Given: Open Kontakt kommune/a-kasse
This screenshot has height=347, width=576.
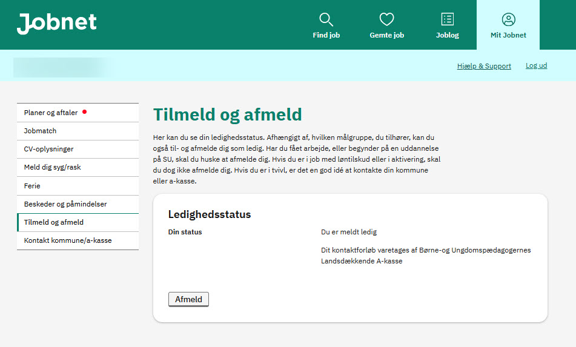Looking at the screenshot, I should [x=78, y=240].
